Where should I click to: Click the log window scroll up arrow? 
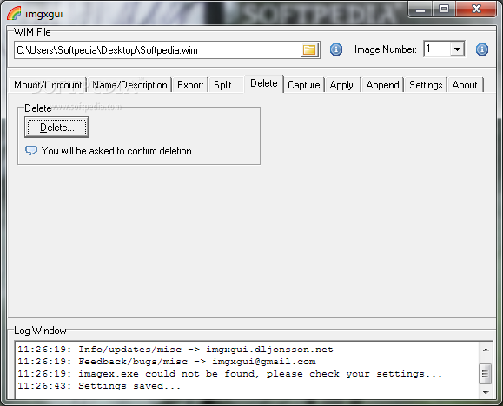[486, 350]
